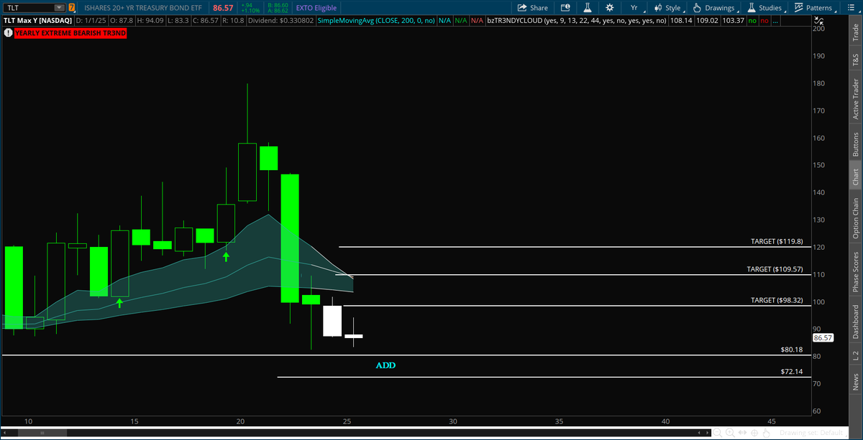Click the orange link color 7 badge

[x=71, y=8]
